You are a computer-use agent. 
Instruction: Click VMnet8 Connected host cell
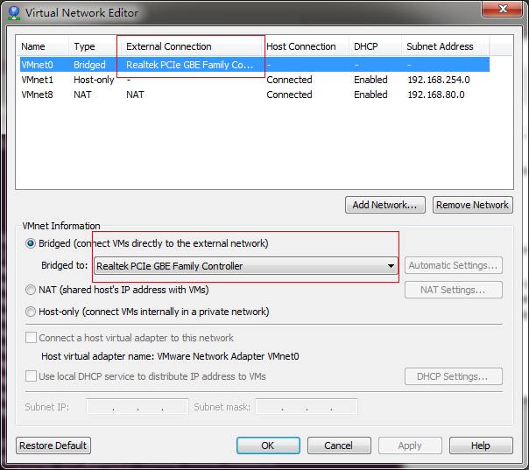pyautogui.click(x=289, y=95)
